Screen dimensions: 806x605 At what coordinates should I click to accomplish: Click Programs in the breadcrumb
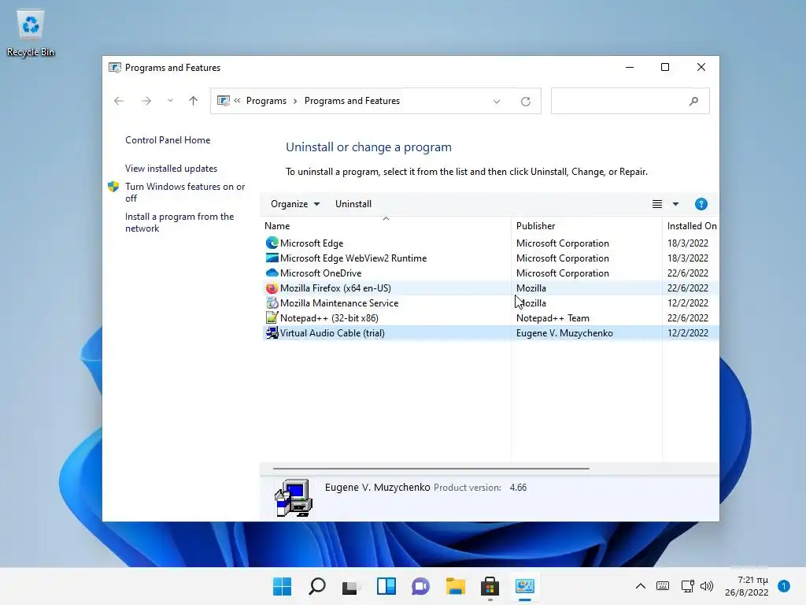pyautogui.click(x=266, y=101)
